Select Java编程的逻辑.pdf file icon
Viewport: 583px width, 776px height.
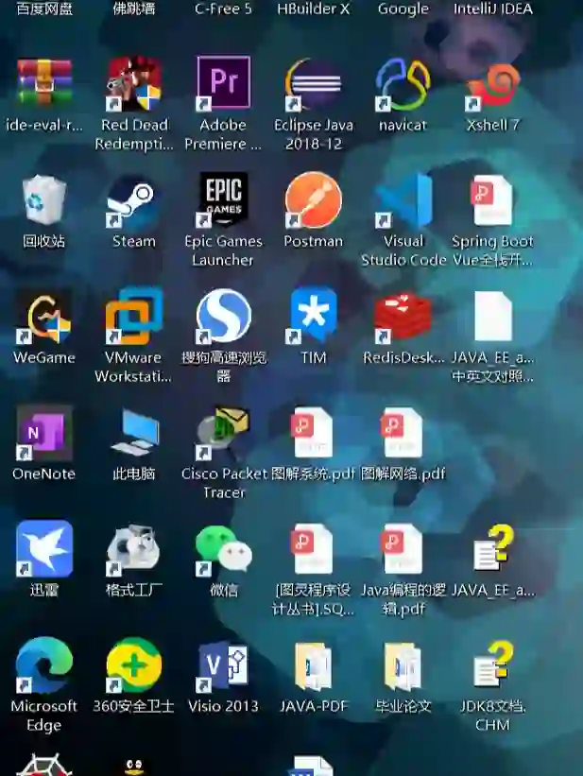(x=402, y=549)
